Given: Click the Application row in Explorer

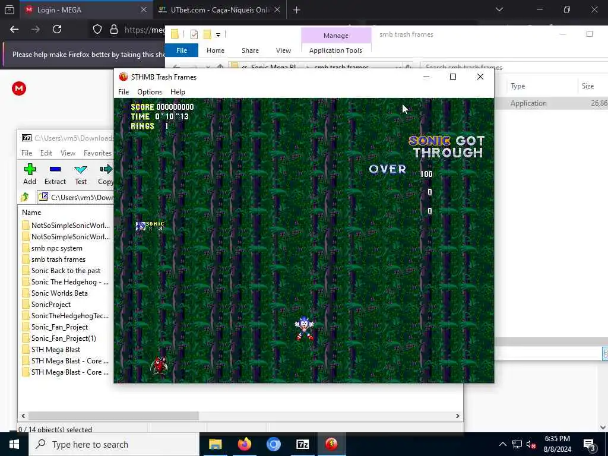Looking at the screenshot, I should [x=551, y=103].
